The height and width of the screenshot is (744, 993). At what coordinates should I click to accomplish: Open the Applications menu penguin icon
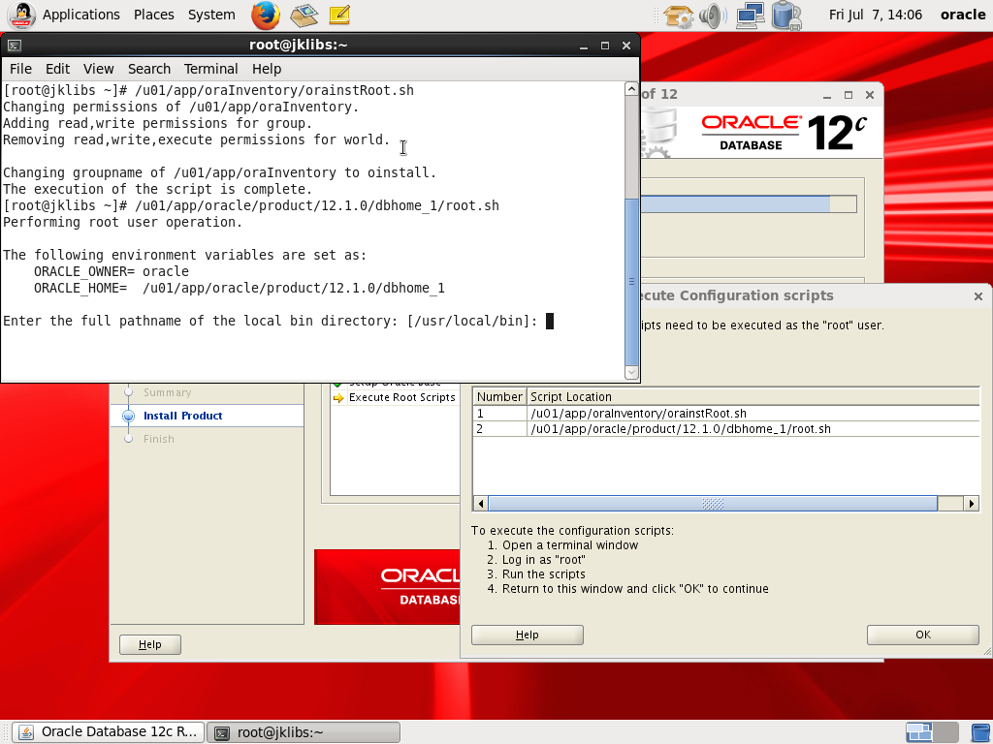click(21, 15)
